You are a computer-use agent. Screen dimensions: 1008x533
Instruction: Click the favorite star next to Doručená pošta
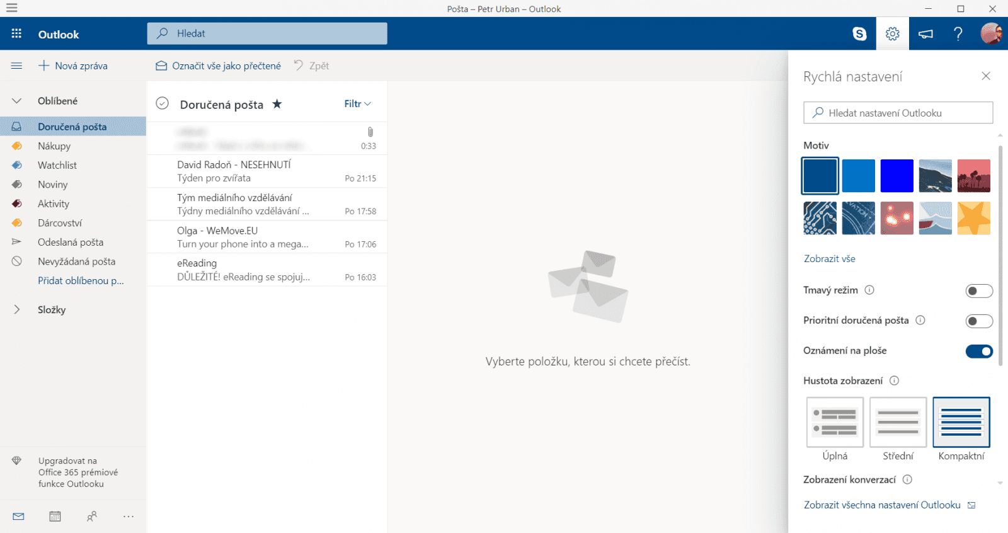pos(277,104)
